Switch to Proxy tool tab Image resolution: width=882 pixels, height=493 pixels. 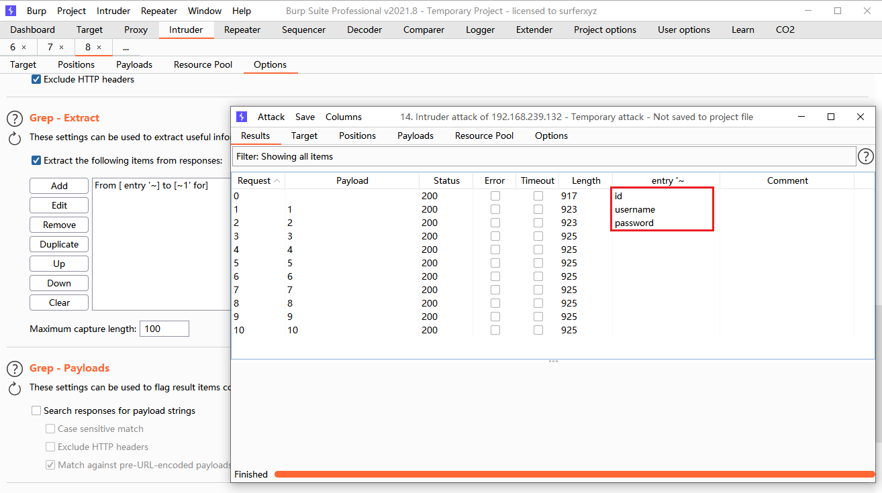(x=136, y=30)
